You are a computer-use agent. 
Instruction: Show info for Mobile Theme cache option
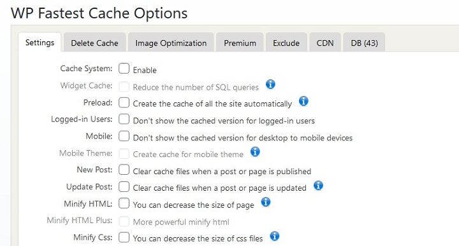(x=255, y=152)
